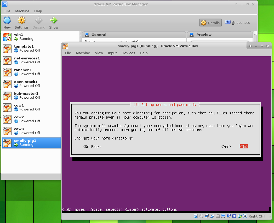Open Machine menu in VirtualBox Manager

click(x=22, y=11)
